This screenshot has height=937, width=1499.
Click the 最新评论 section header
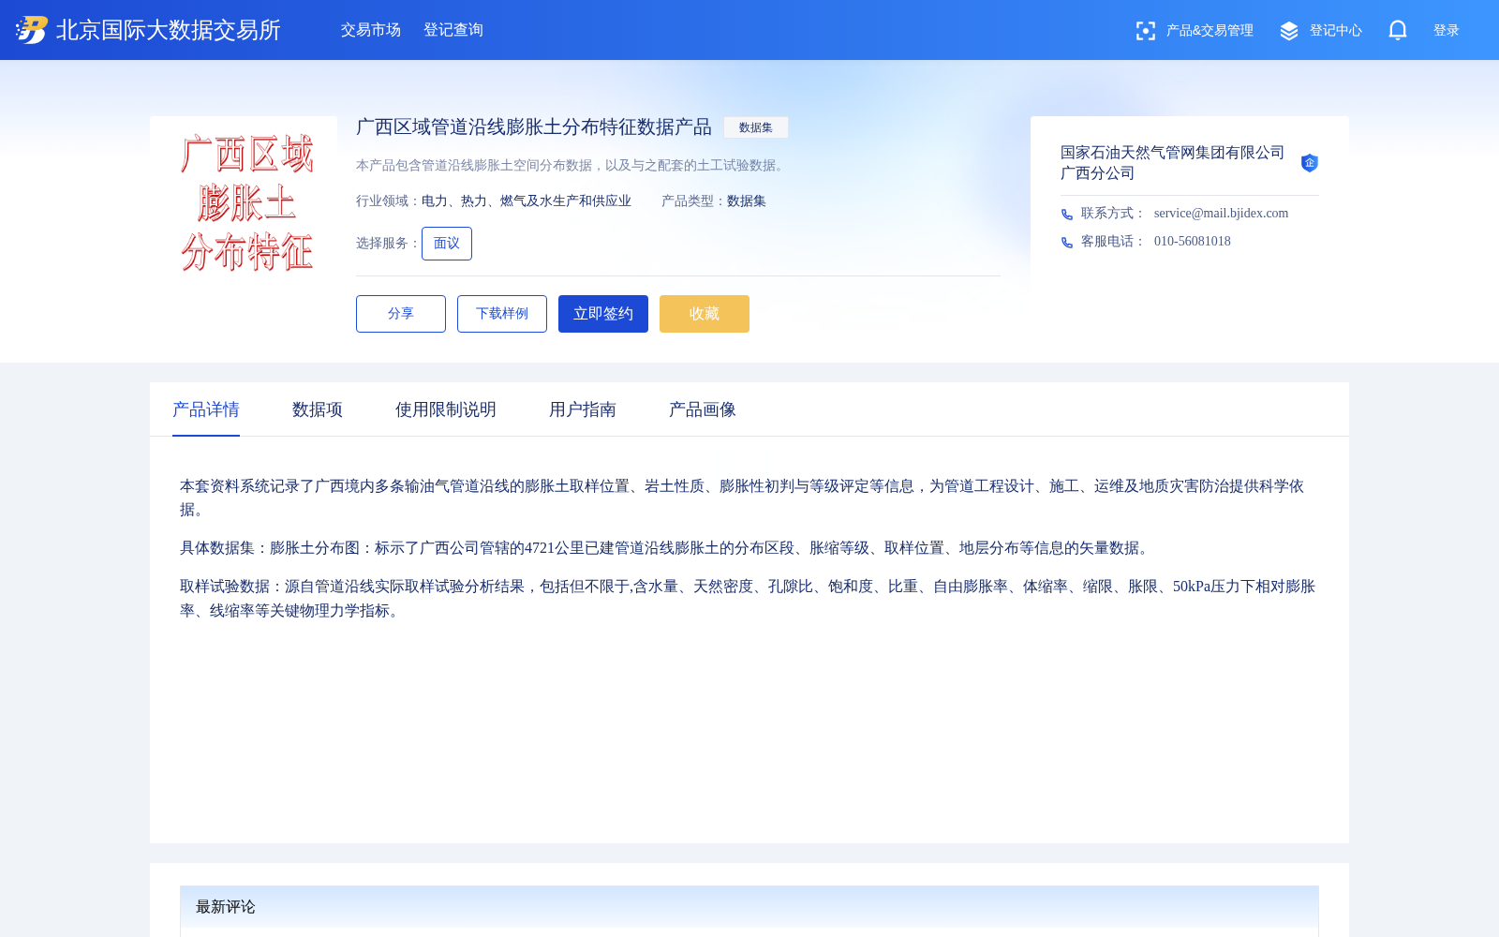(x=749, y=907)
